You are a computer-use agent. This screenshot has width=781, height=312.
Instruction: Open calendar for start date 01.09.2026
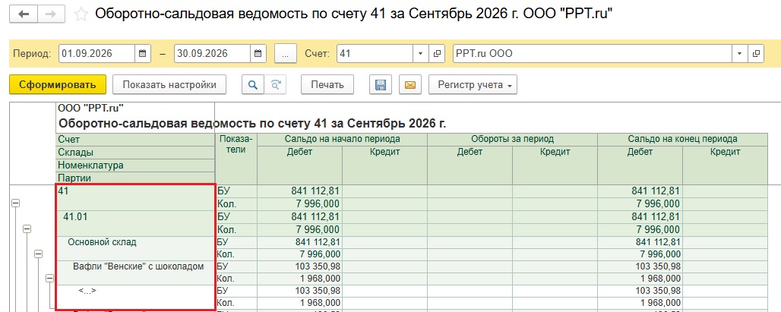pyautogui.click(x=143, y=54)
